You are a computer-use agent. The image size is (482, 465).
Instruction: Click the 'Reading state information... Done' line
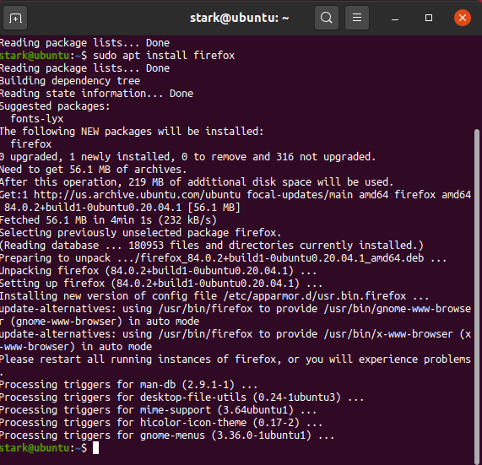click(x=96, y=94)
